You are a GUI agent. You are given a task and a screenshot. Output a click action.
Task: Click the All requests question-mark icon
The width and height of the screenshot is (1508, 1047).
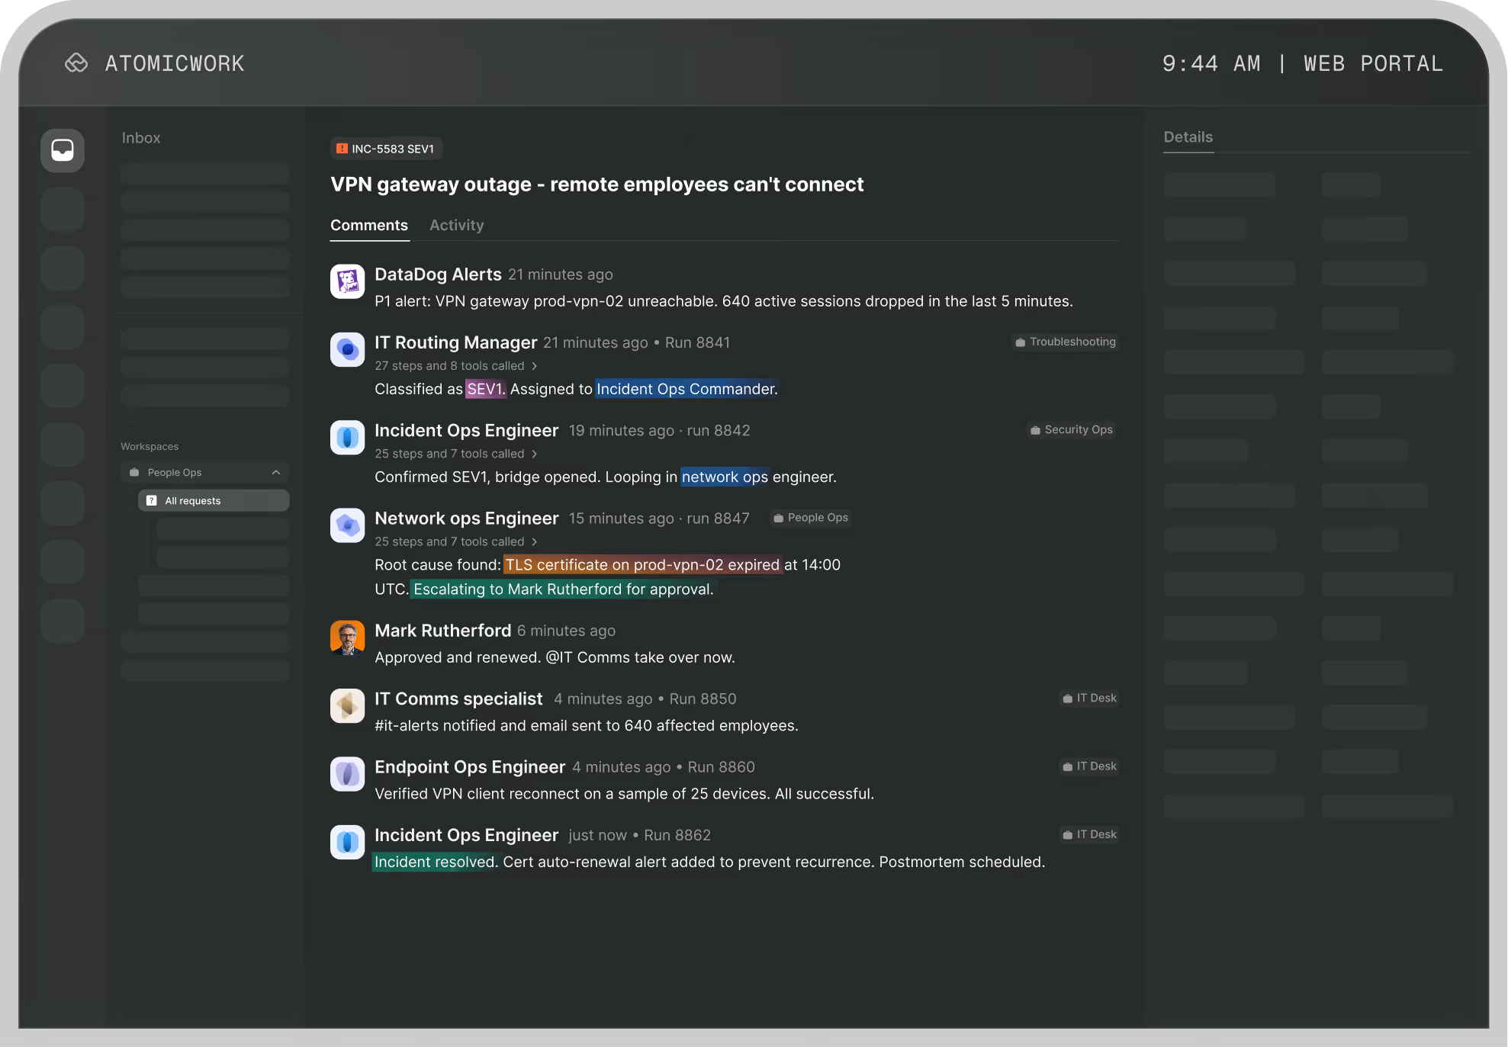coord(152,501)
